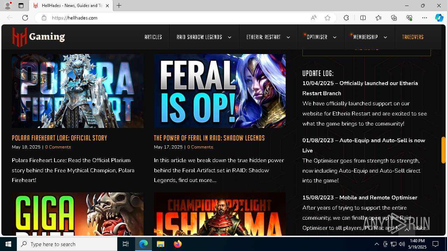Refresh the current page
Screen dimensions: 447x251
[x=25, y=18]
